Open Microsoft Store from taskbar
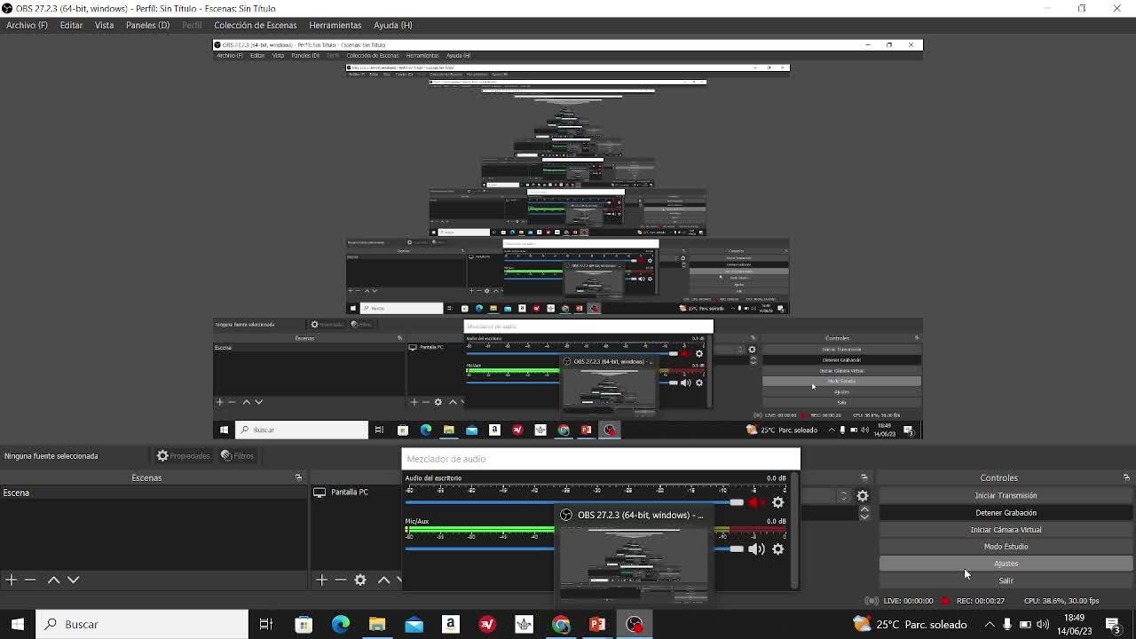This screenshot has width=1136, height=639. 304,624
